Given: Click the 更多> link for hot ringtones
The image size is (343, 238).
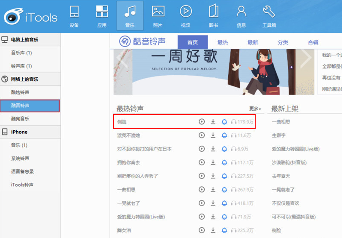Looking at the screenshot, I should click(x=255, y=109).
